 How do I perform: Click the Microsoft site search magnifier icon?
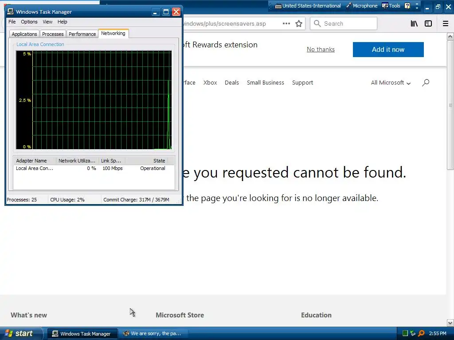click(425, 83)
